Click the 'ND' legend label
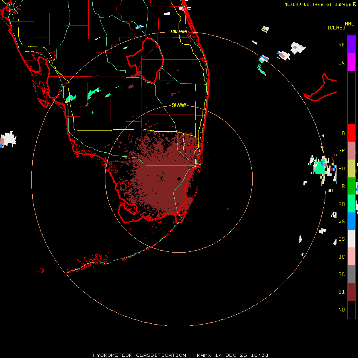Viewport: 358px width, 358px height. click(341, 310)
